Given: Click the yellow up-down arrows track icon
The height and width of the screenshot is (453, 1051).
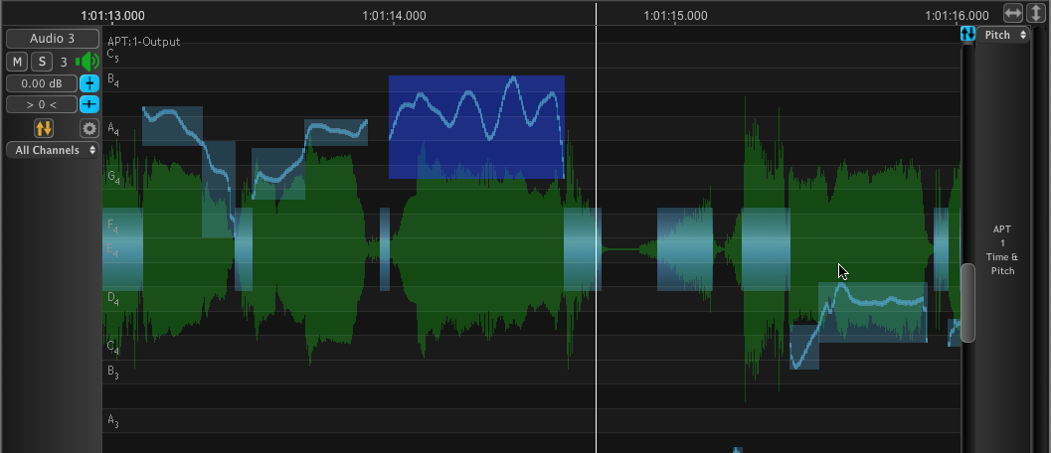Looking at the screenshot, I should pos(44,128).
